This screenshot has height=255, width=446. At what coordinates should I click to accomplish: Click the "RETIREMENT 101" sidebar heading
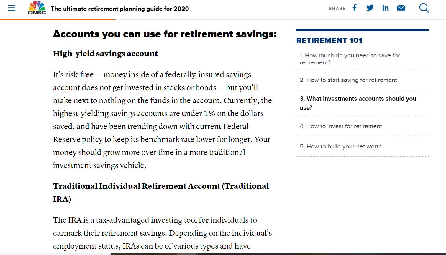(x=329, y=41)
